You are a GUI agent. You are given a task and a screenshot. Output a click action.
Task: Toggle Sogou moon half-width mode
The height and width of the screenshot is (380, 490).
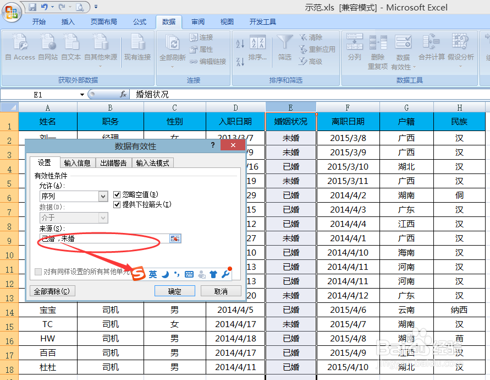165,274
